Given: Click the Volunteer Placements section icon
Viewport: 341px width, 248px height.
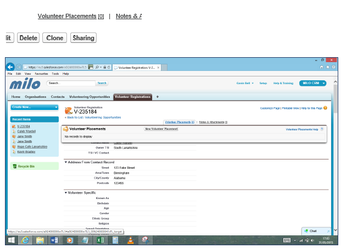Looking at the screenshot, I should tap(65, 129).
